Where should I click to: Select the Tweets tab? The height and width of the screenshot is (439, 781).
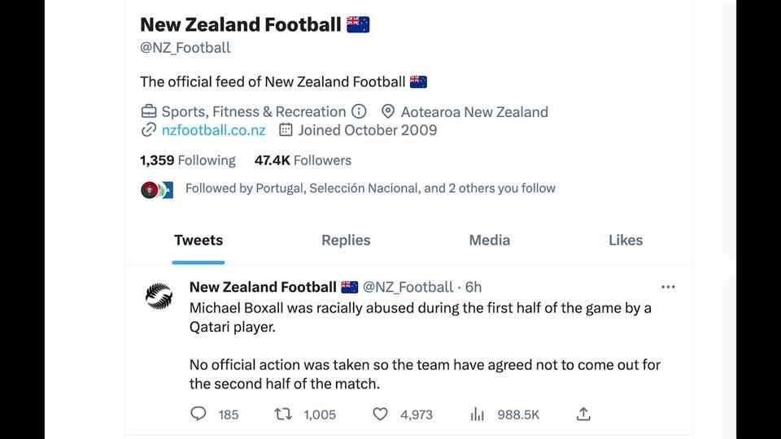[199, 240]
